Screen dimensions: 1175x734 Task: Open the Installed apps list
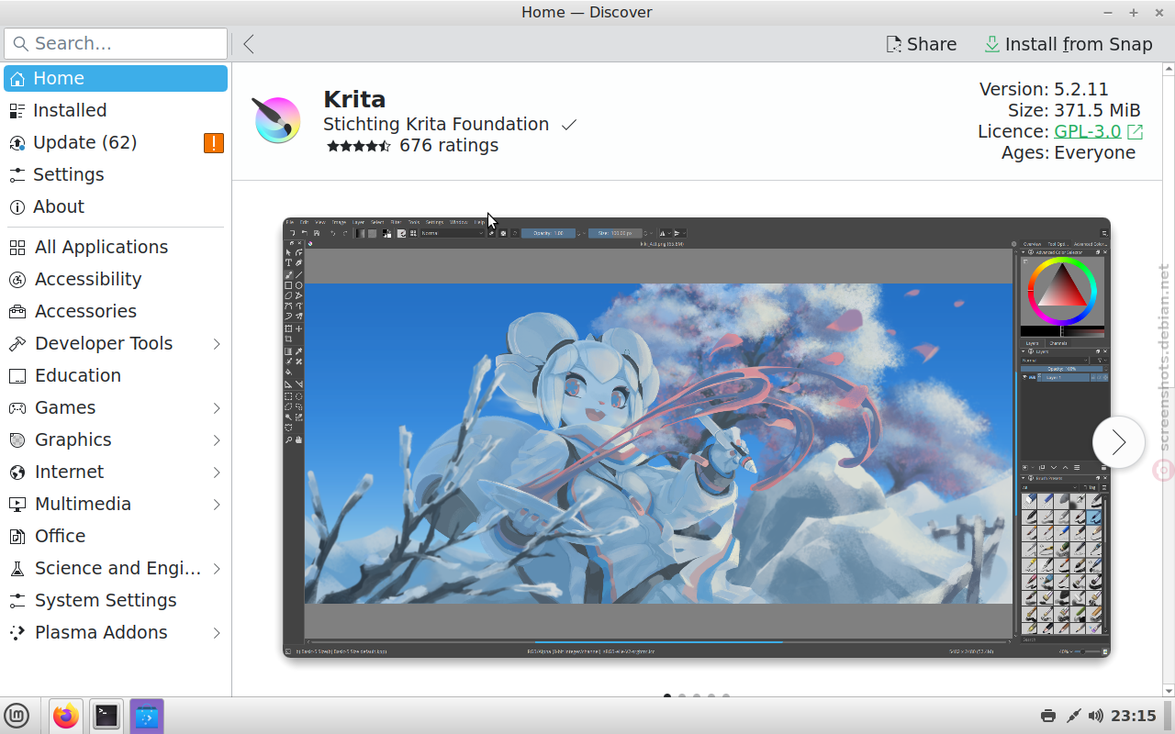coord(116,110)
